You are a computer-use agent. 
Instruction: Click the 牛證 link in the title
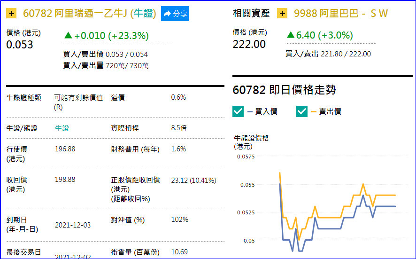144,13
